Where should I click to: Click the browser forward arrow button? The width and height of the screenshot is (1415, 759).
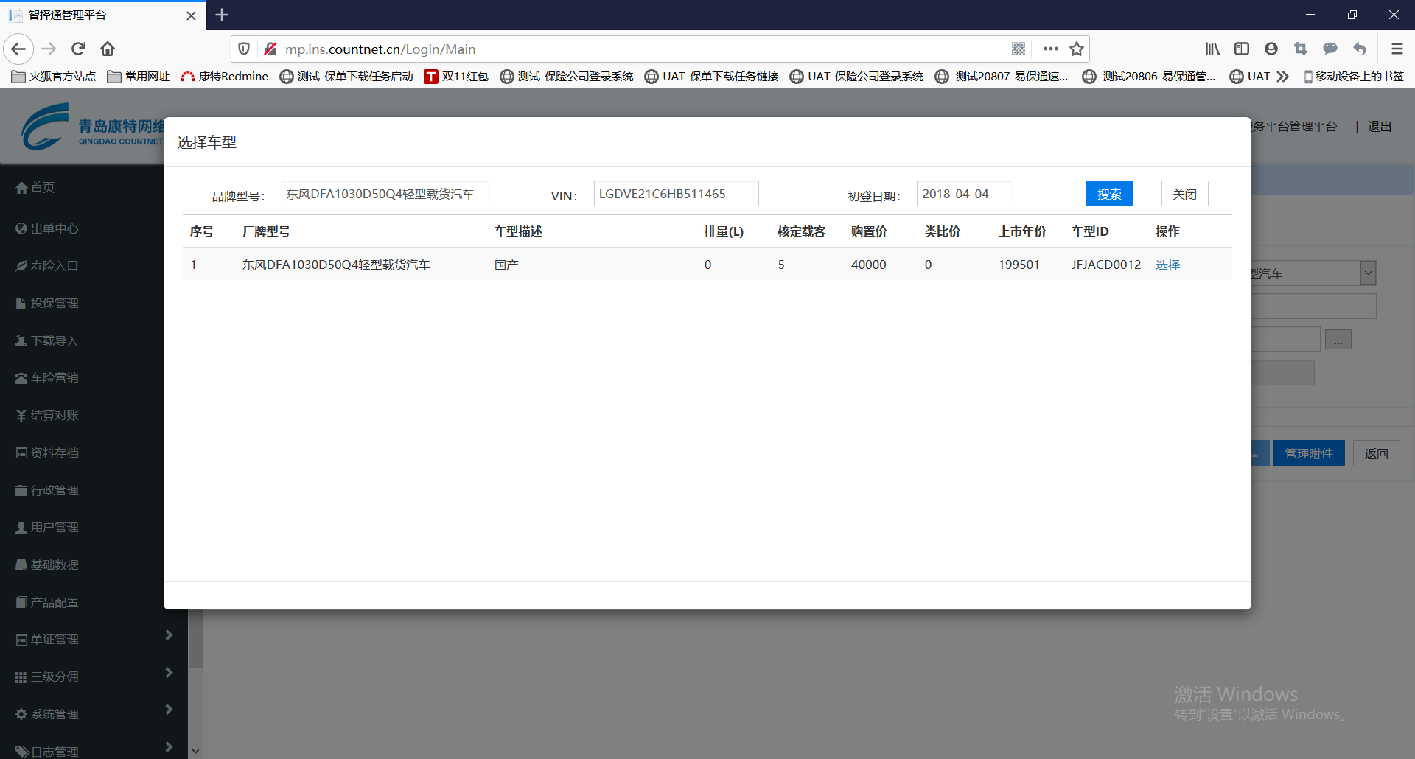point(49,49)
